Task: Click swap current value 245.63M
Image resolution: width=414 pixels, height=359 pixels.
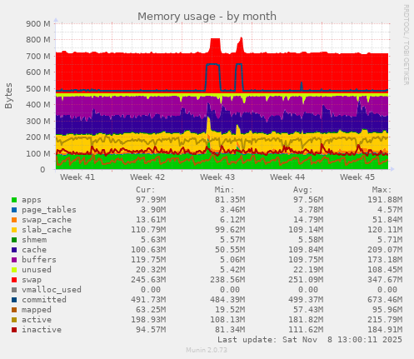Action: coord(148,280)
